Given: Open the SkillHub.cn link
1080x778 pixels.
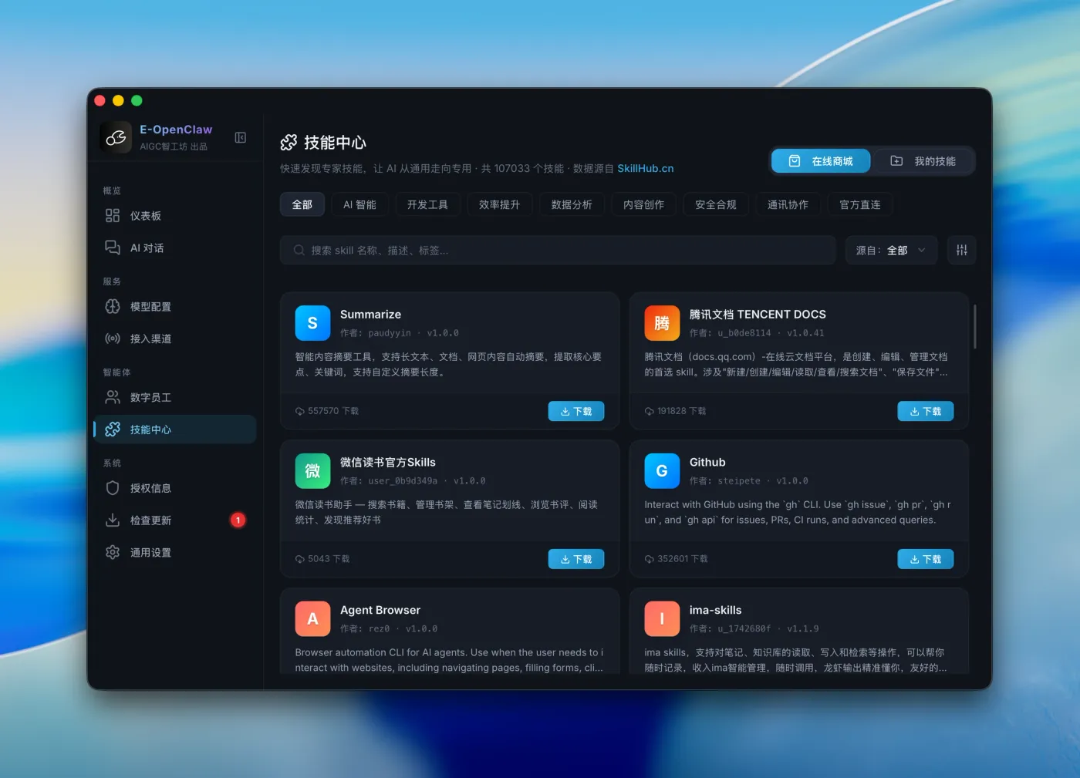Looking at the screenshot, I should [x=646, y=168].
